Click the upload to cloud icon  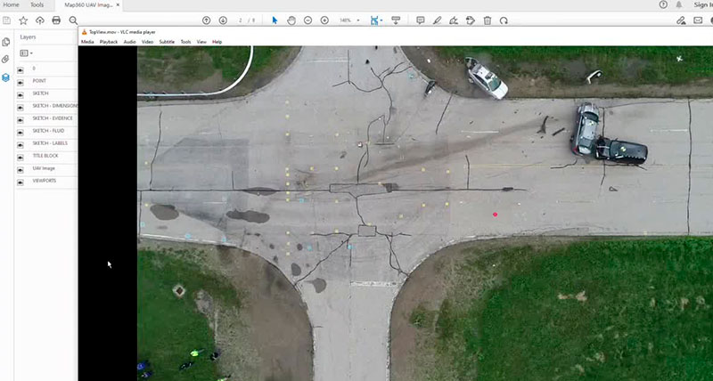click(40, 20)
